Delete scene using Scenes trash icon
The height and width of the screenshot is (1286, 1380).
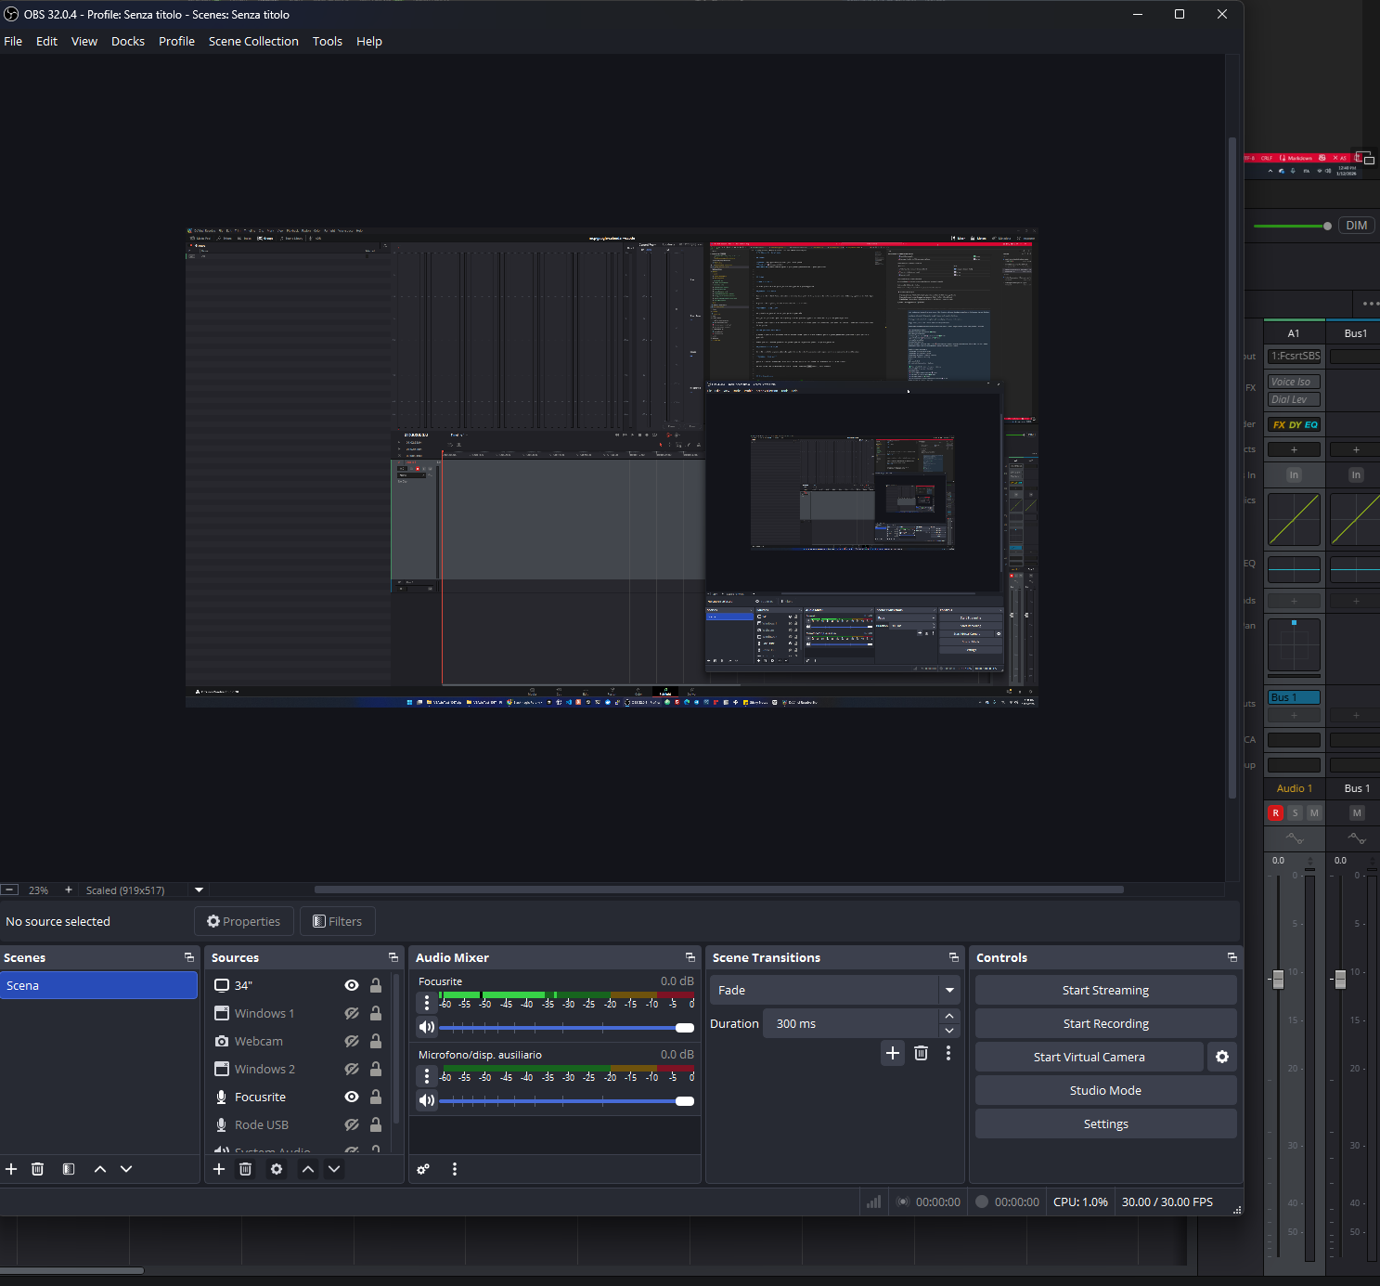(x=37, y=1169)
